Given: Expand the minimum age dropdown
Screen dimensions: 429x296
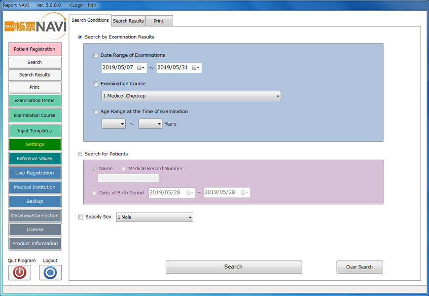Looking at the screenshot, I should click(x=113, y=124).
